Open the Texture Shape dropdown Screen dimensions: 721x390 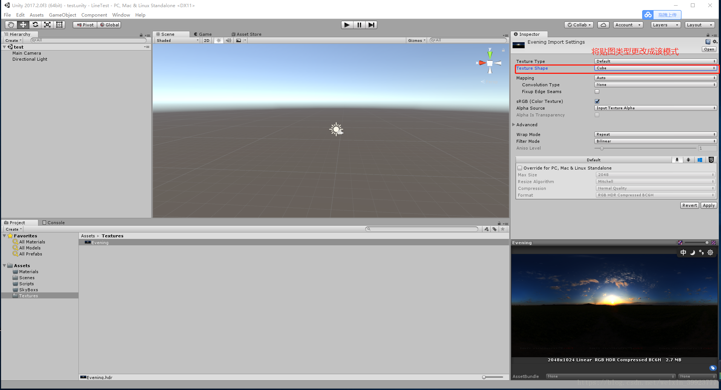(655, 68)
